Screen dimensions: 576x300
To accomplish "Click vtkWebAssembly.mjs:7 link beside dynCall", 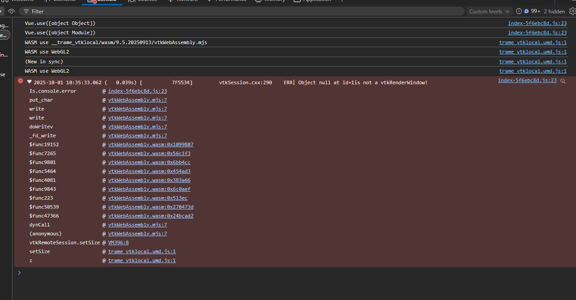I will coord(137,225).
